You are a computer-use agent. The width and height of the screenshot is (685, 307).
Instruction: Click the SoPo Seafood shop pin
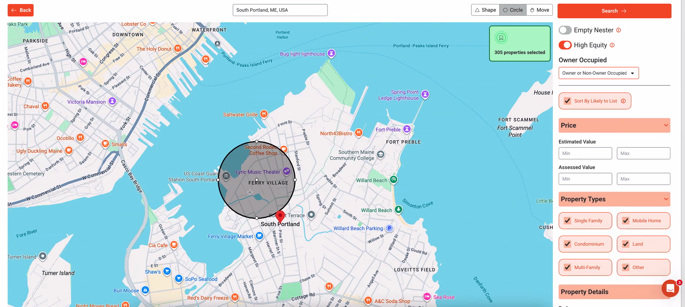coord(179,279)
